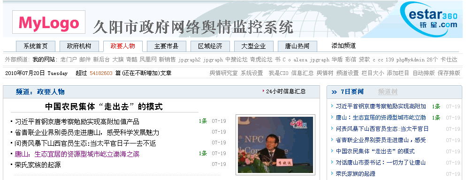Open the 大型企业 tab

tap(253, 46)
